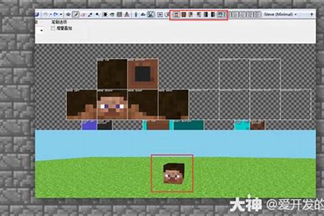Toggle the texture grid overlay icon
Image resolution: width=324 pixels, height=216 pixels.
[160, 15]
